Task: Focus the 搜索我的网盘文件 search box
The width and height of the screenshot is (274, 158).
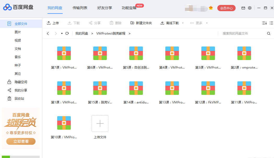Action: coord(243,33)
